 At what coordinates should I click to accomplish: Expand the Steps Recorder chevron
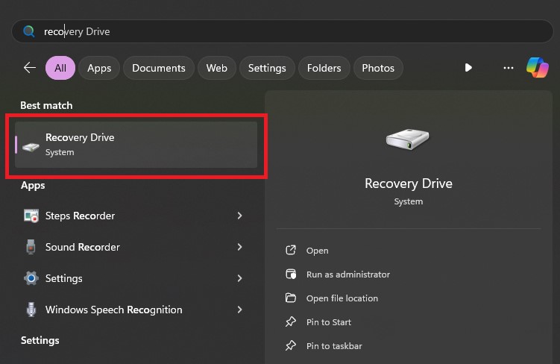tap(239, 216)
